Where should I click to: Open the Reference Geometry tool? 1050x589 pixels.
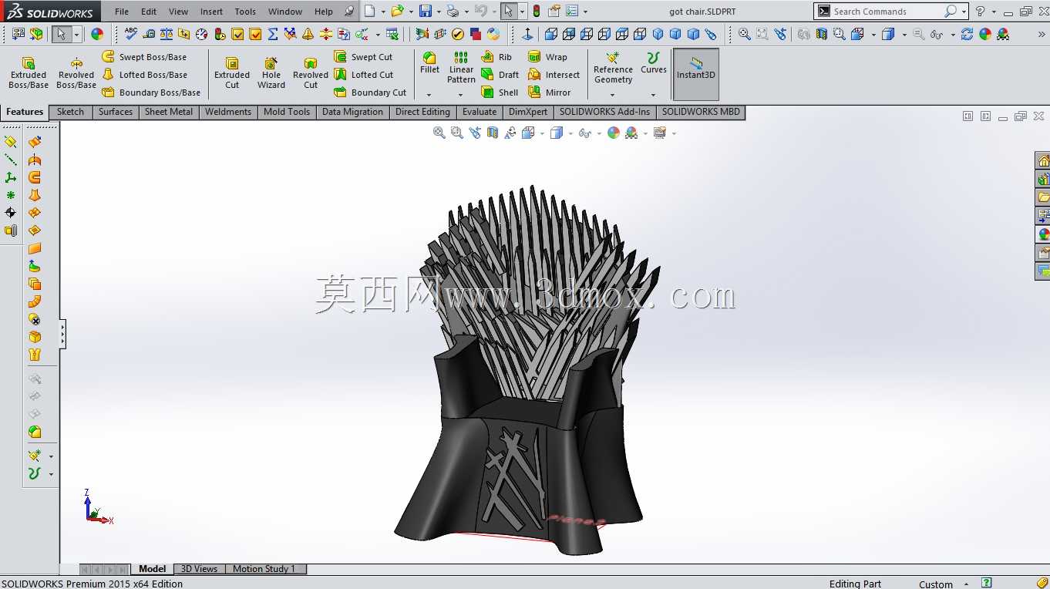coord(613,68)
